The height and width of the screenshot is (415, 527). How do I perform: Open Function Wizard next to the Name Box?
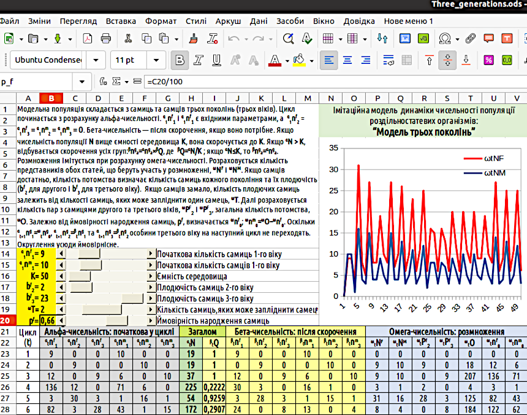102,82
